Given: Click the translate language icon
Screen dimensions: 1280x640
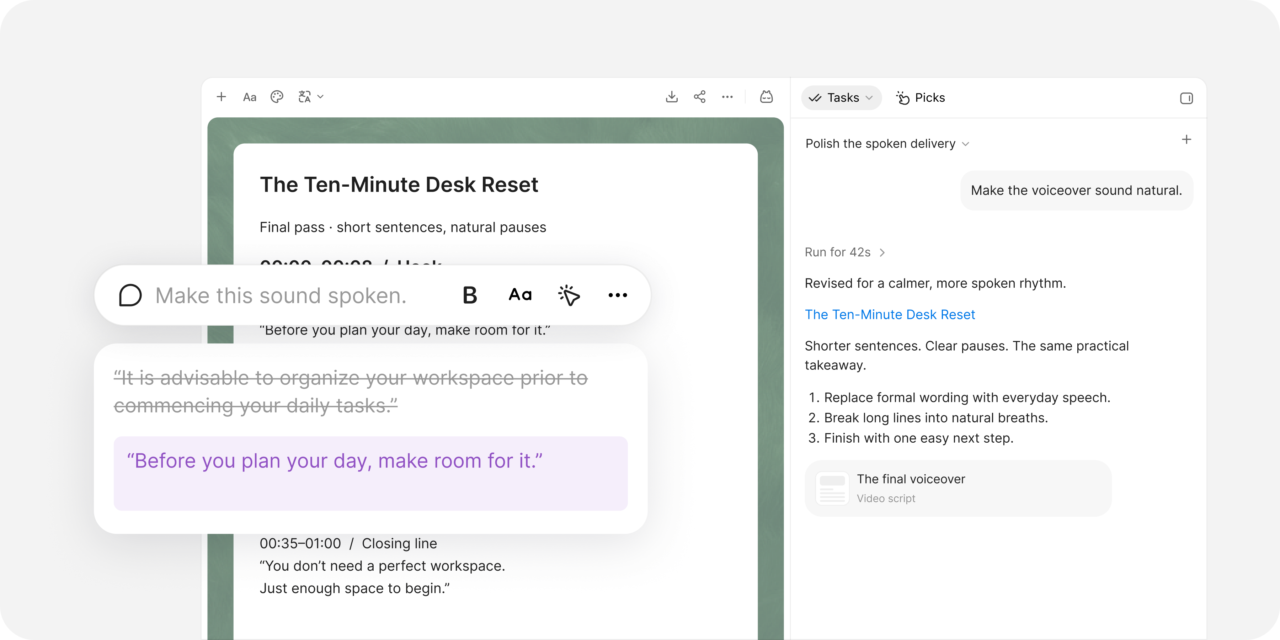Looking at the screenshot, I should coord(305,97).
